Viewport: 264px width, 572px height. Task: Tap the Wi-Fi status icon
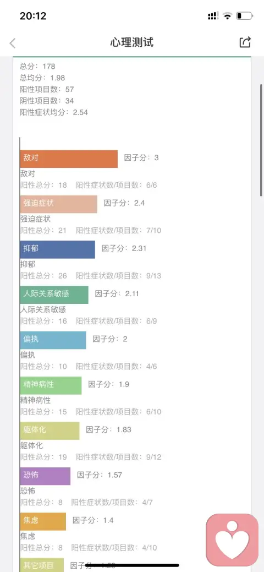coord(228,15)
